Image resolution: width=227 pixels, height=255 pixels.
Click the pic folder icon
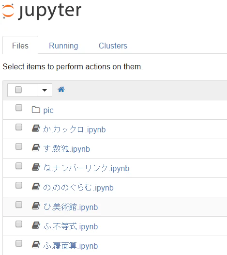(x=36, y=110)
